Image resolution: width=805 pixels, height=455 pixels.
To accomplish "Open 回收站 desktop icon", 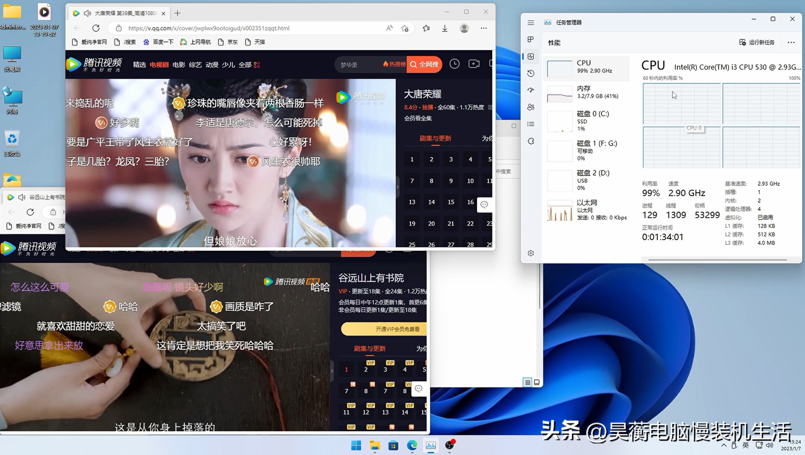I will point(12,143).
